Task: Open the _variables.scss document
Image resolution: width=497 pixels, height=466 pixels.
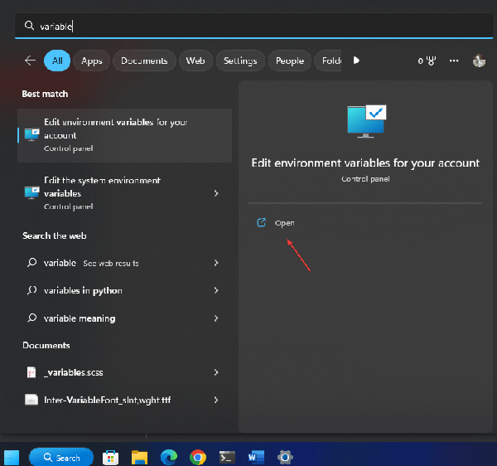Action: [x=124, y=372]
